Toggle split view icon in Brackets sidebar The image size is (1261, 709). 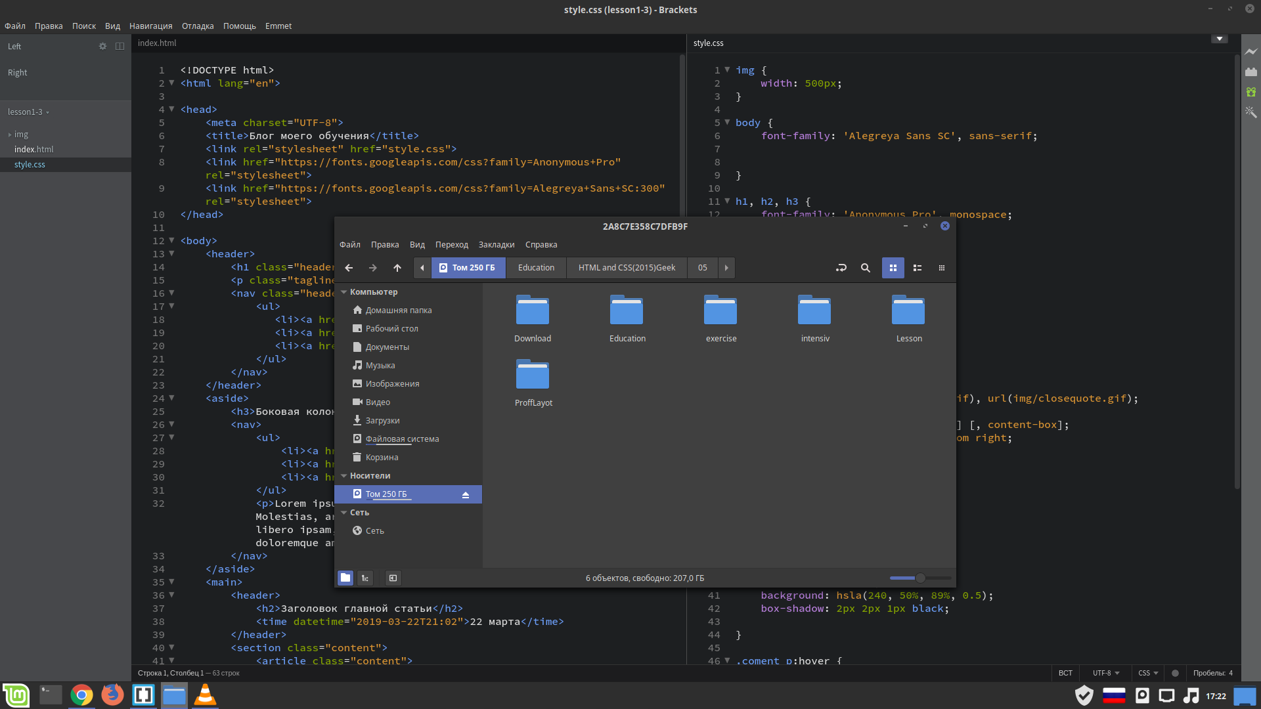pos(120,46)
